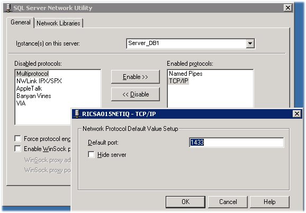Click the Enable >> button
Image resolution: width=306 pixels, height=213 pixels.
(136, 77)
